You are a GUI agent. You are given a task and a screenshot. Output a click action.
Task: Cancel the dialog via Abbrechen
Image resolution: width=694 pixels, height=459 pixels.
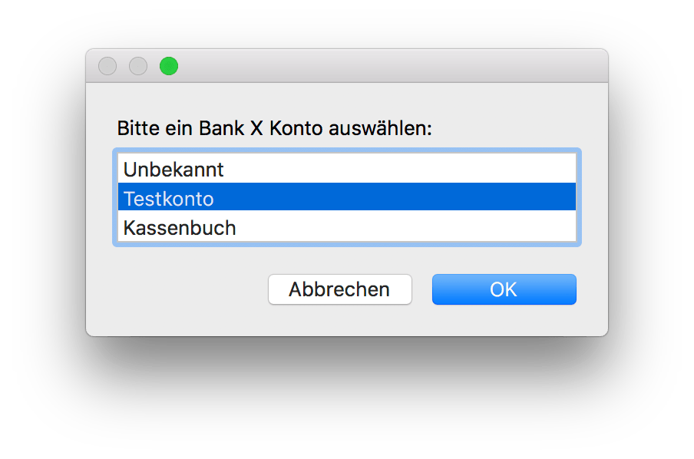339,289
